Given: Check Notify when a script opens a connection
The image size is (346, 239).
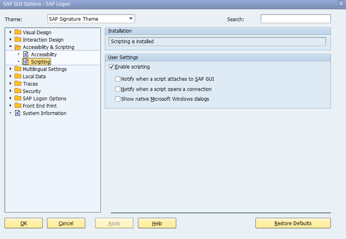Looking at the screenshot, I should tap(118, 89).
